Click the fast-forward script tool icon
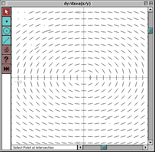The height and width of the screenshot is (152, 155). pos(7,69)
